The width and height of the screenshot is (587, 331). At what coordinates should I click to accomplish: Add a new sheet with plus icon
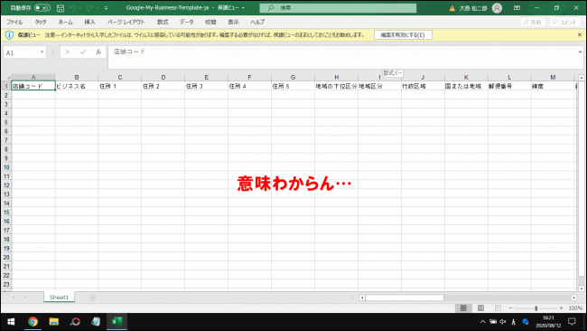coord(92,298)
